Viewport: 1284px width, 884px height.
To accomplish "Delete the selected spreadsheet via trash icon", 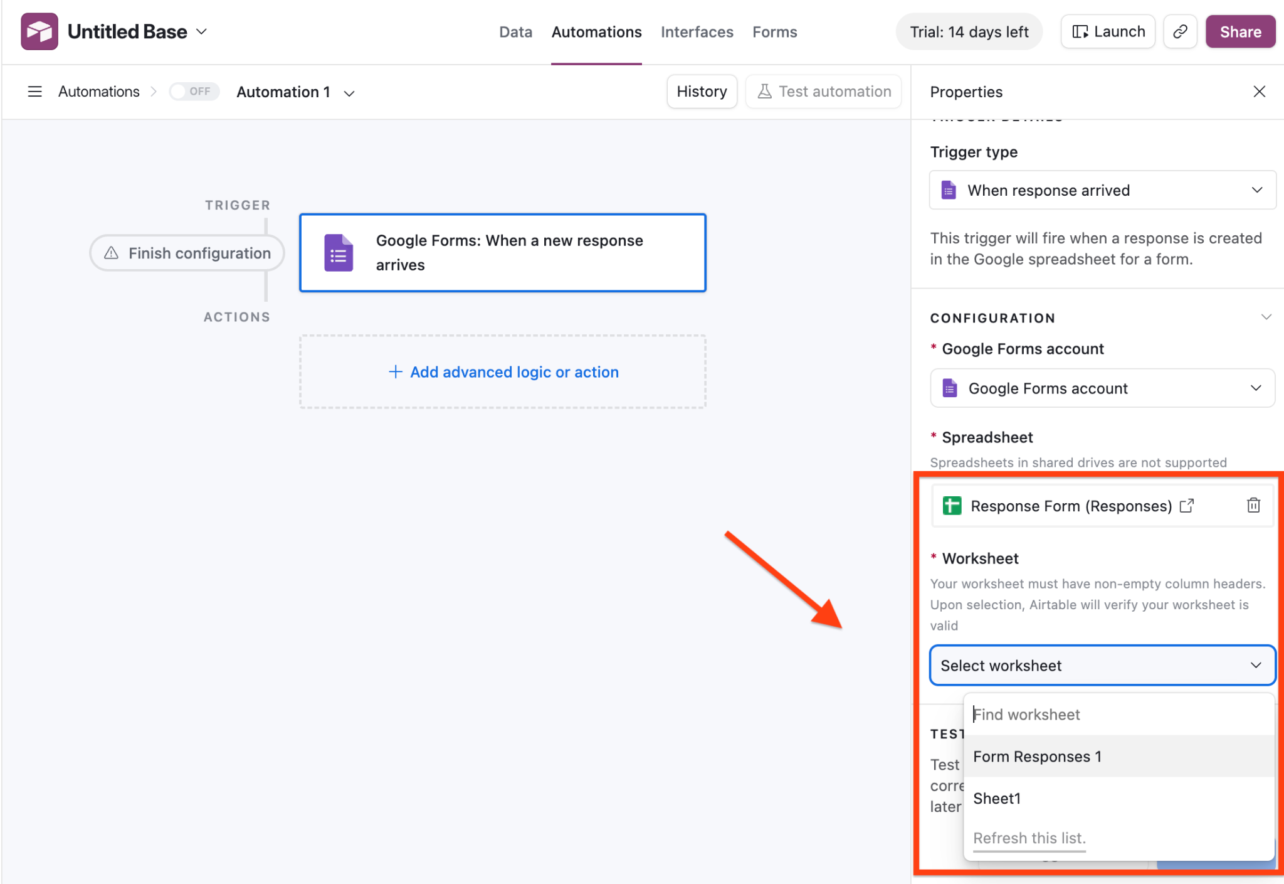I will click(1253, 506).
